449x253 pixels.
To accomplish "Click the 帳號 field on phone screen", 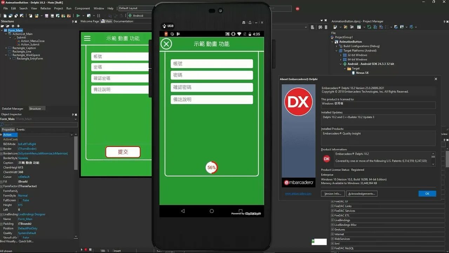I will point(212,64).
